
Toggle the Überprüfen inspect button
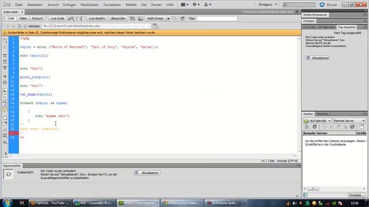point(118,18)
